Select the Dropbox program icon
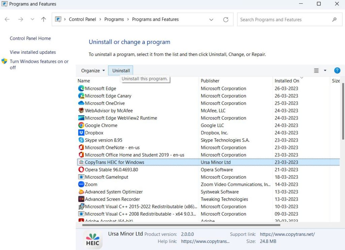The image size is (345, 250). pos(81,133)
